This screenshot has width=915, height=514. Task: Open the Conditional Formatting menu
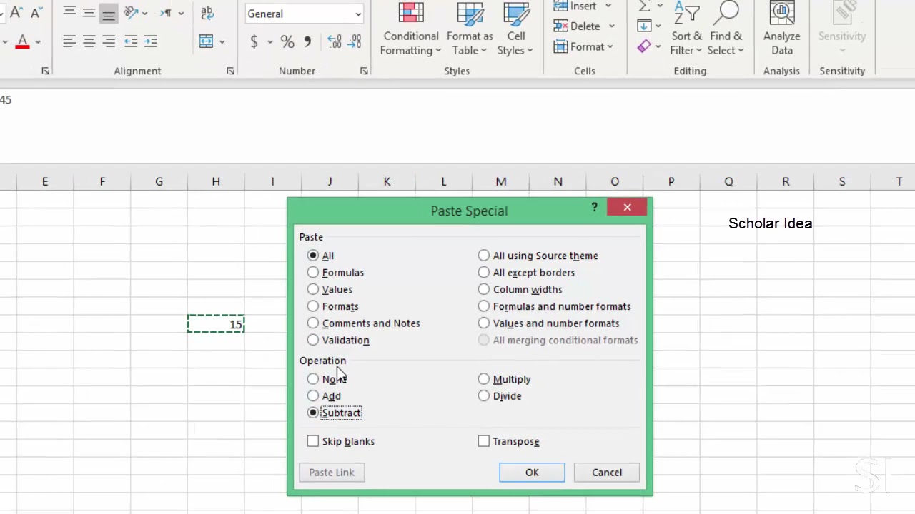pos(411,29)
